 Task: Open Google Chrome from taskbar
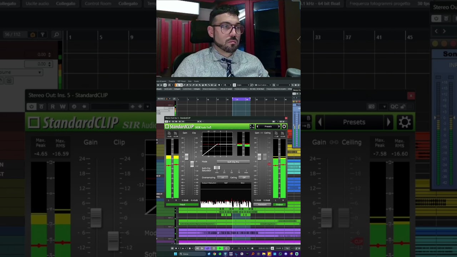click(215, 254)
